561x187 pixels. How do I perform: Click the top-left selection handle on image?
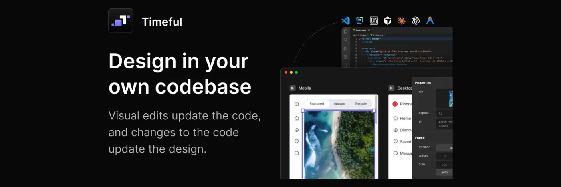pyautogui.click(x=303, y=111)
